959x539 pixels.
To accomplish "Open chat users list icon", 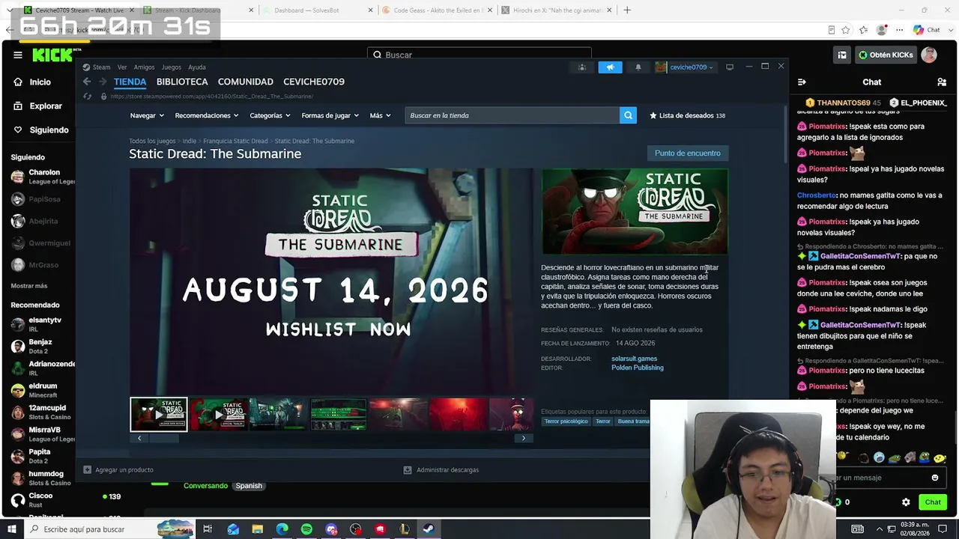I will tap(942, 82).
